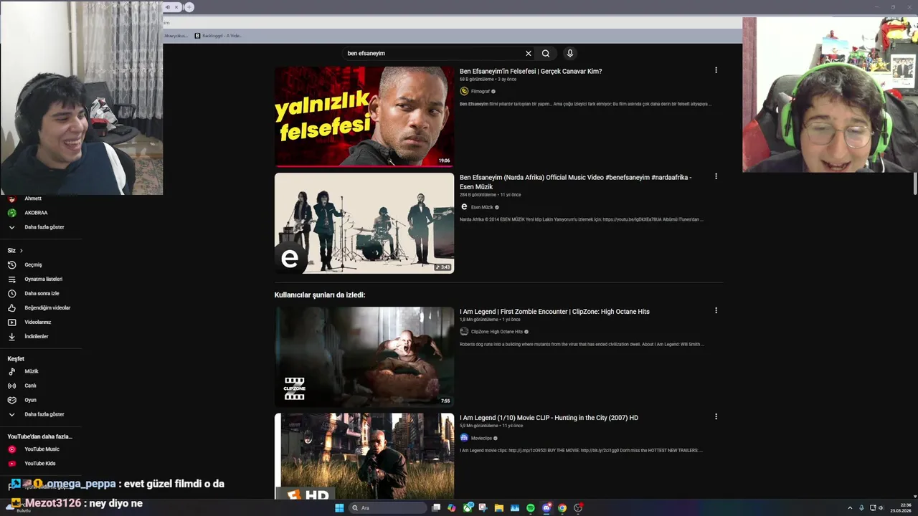Click the YouTube search magnifier button
This screenshot has width=918, height=516.
click(x=546, y=53)
